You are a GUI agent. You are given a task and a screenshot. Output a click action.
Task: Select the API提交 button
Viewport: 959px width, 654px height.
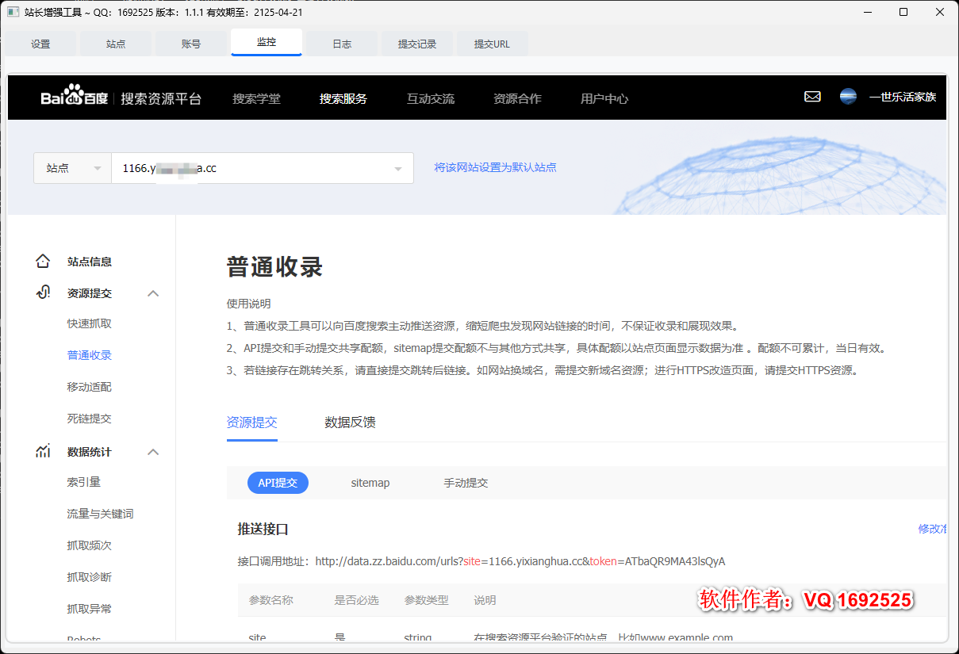278,482
